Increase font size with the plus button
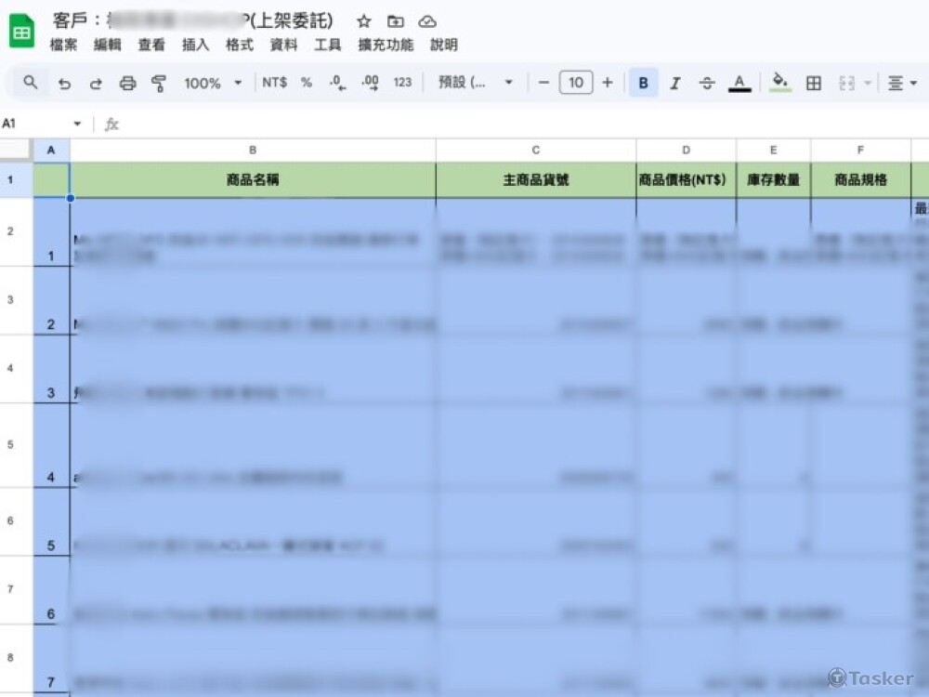Image resolution: width=929 pixels, height=697 pixels. tap(607, 83)
